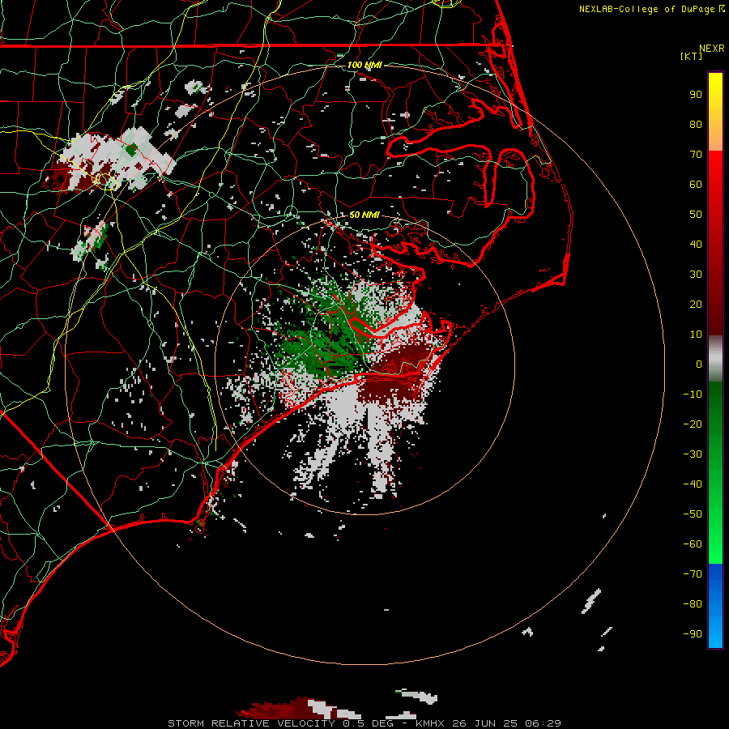Screen dimensions: 729x729
Task: Click the 20 value on the velocity scale
Action: (696, 305)
